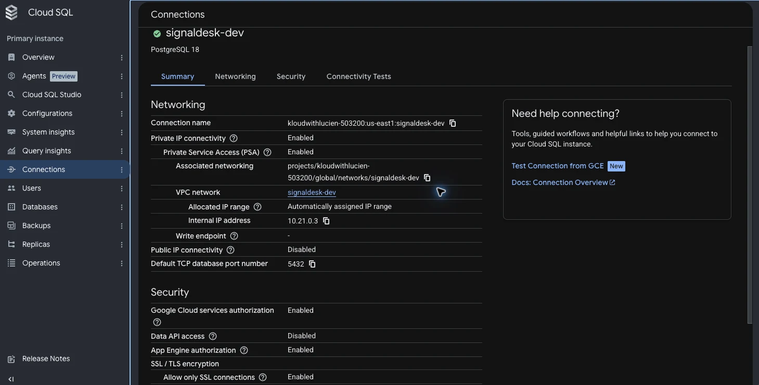Select the Summary tab

click(177, 76)
